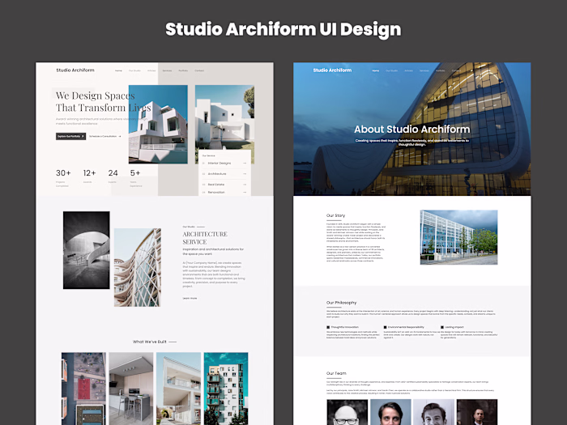Open the teal apartment tower project thumbnail
Screen dimensions: 567x425
pos(226,389)
